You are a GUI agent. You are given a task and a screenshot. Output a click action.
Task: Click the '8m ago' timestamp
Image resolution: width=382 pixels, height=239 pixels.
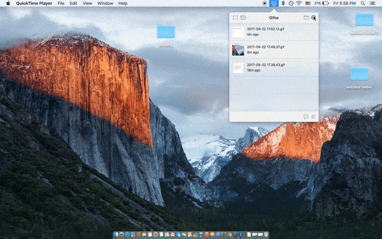point(253,52)
